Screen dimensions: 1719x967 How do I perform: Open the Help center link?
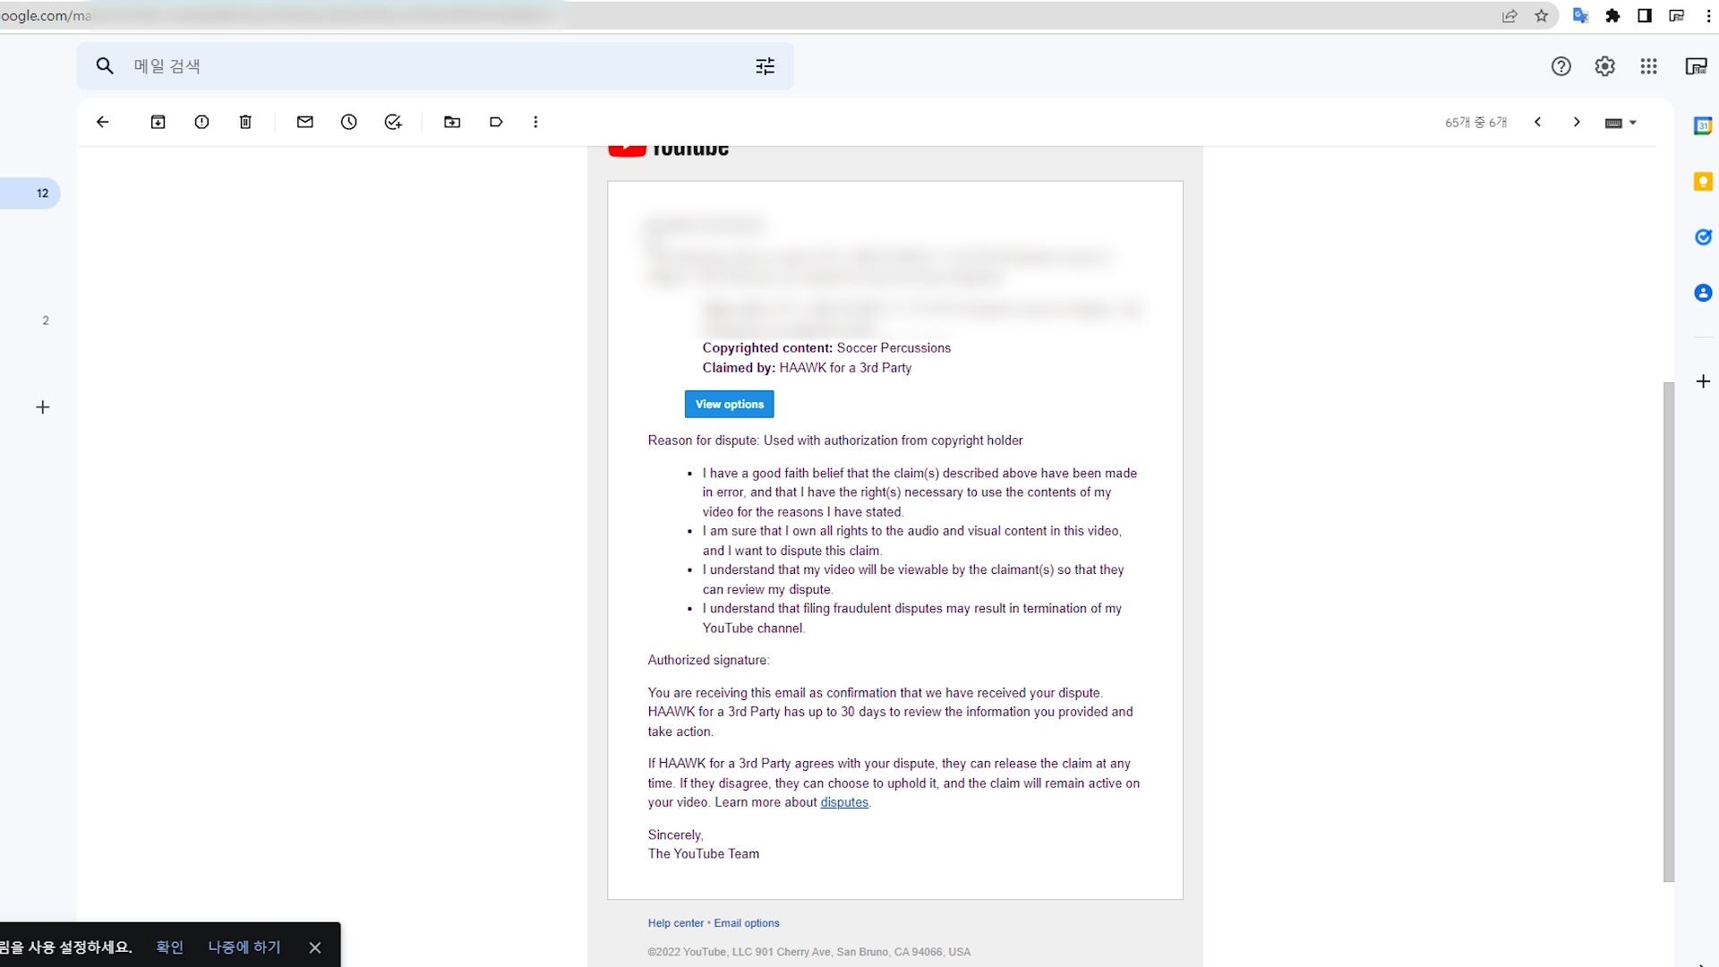[675, 923]
